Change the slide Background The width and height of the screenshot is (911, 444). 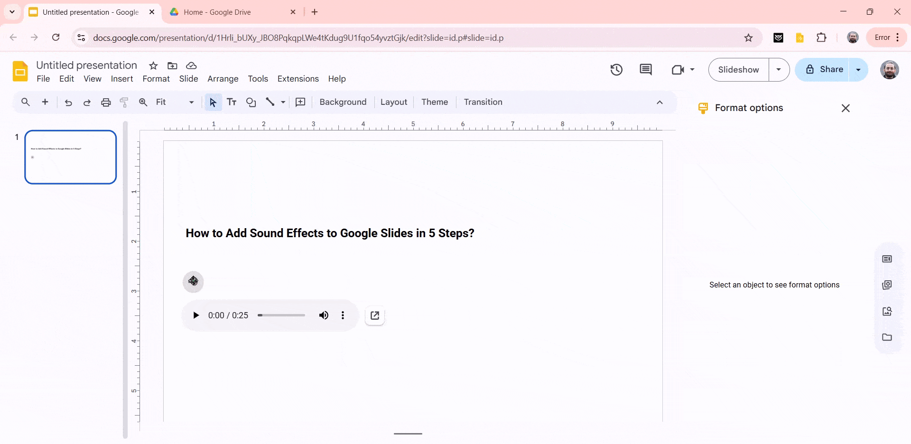(x=343, y=102)
